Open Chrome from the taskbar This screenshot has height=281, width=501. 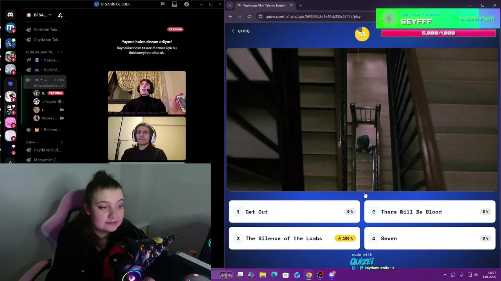[309, 275]
